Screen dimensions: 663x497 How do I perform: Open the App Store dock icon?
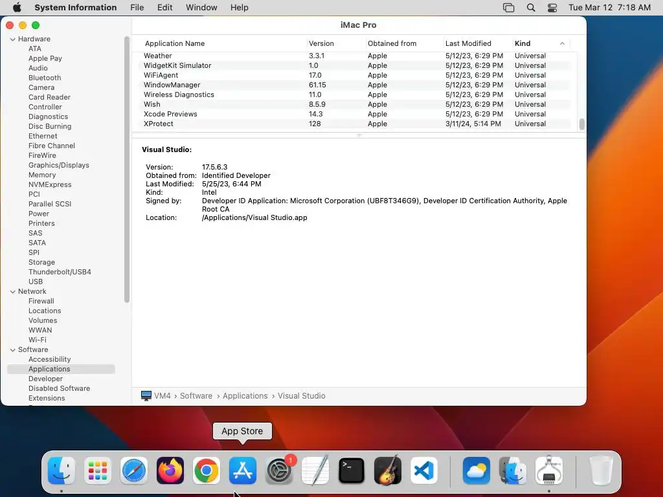pyautogui.click(x=243, y=470)
